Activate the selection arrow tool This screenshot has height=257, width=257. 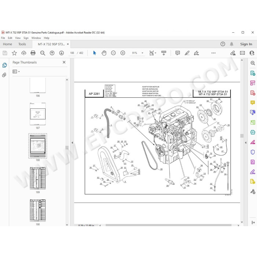click(95, 53)
